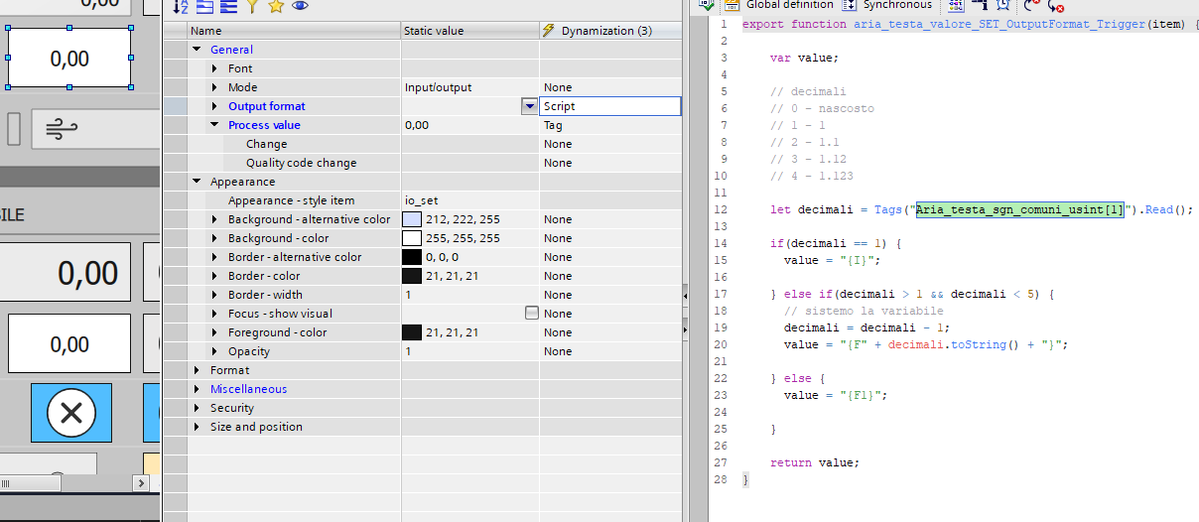
Task: Click the last red-cross arrow icon in script toolbar
Action: 1055,5
